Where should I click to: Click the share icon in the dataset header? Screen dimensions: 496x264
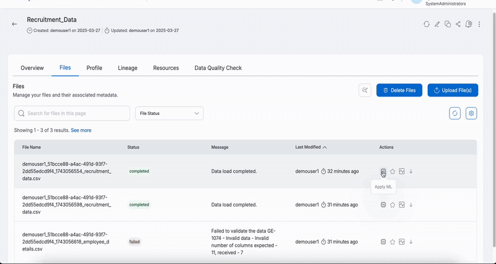[x=458, y=24]
